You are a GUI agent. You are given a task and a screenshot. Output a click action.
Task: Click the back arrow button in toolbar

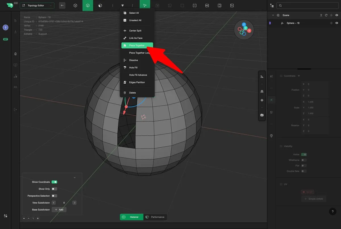point(62,6)
